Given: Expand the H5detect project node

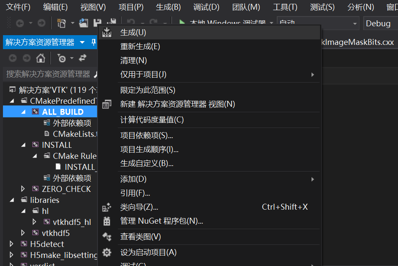Looking at the screenshot, I should click(12, 244).
